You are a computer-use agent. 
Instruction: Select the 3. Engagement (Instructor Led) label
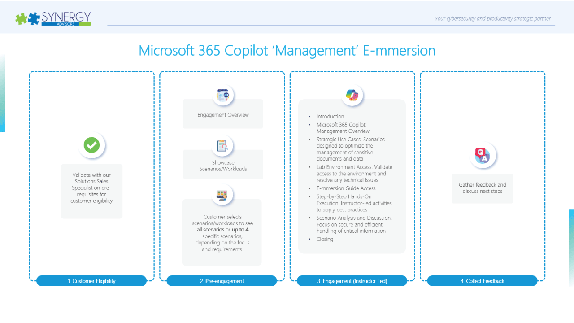coord(352,281)
